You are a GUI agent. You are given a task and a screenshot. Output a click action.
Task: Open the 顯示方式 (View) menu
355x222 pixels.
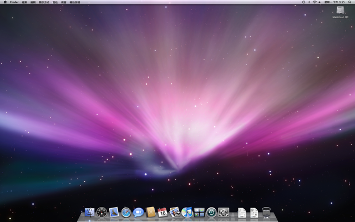point(44,2)
